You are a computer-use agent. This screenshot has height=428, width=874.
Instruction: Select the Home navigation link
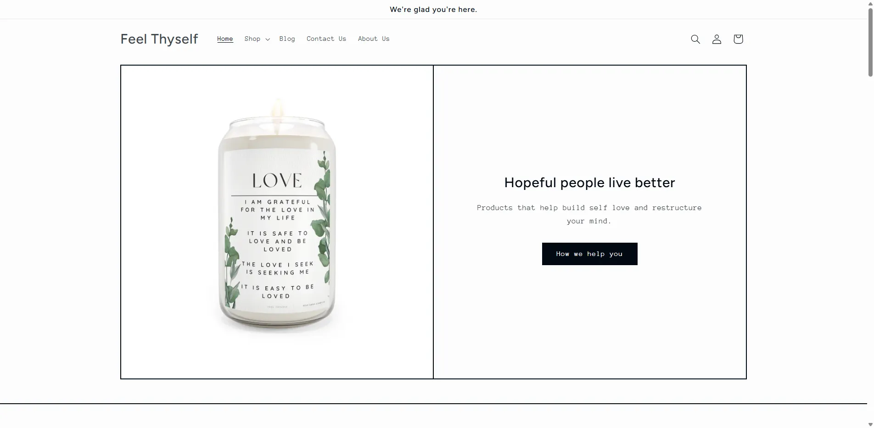coord(225,39)
